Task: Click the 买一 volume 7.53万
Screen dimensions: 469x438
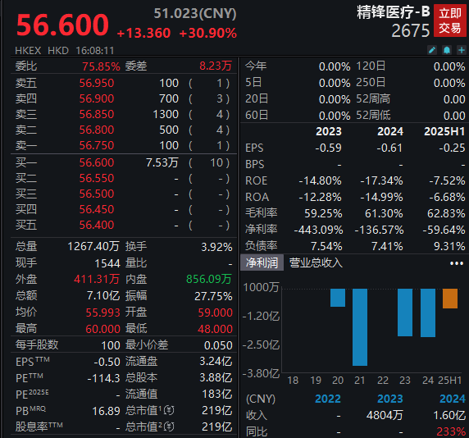Action: (162, 162)
